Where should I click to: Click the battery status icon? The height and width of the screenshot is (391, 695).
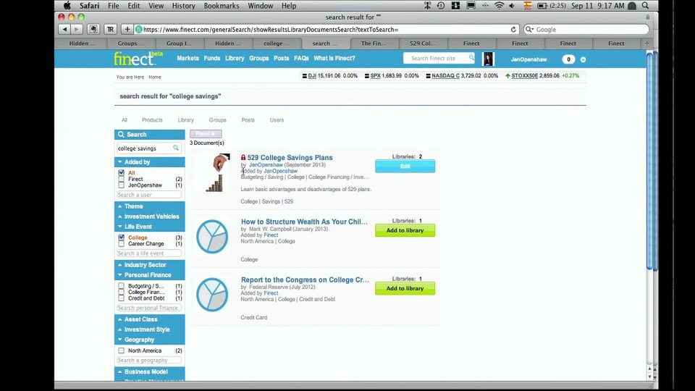[x=542, y=6]
